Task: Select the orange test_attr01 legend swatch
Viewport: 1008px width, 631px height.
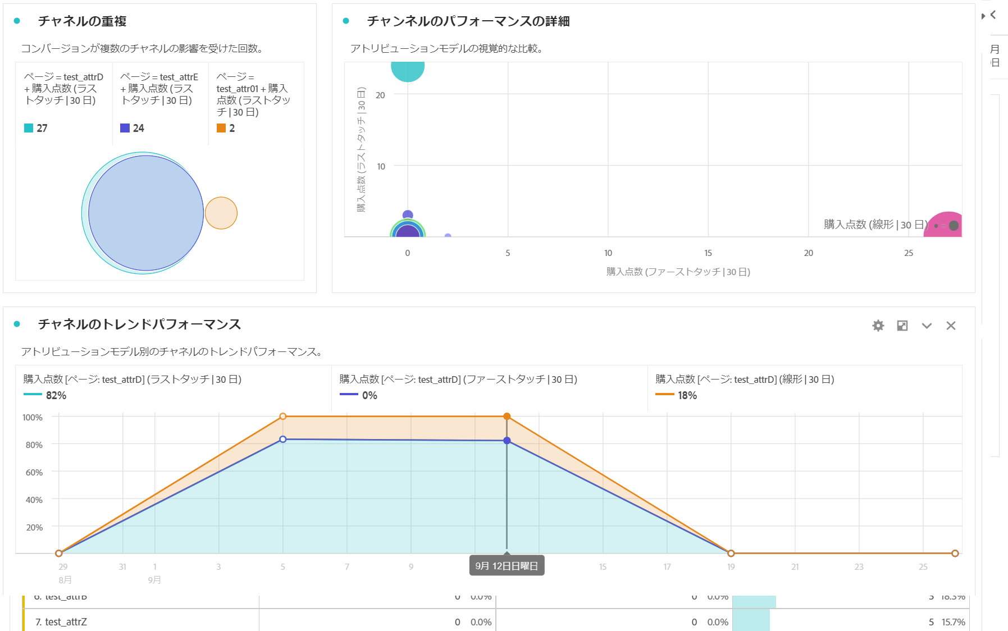Action: tap(221, 128)
